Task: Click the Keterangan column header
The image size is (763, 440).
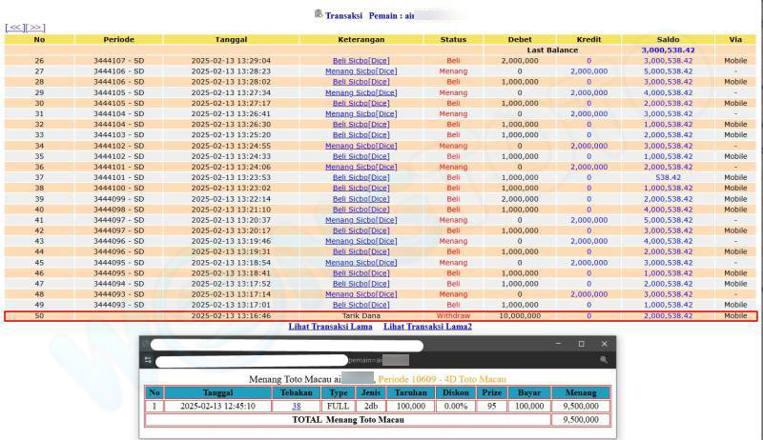Action: coord(361,39)
